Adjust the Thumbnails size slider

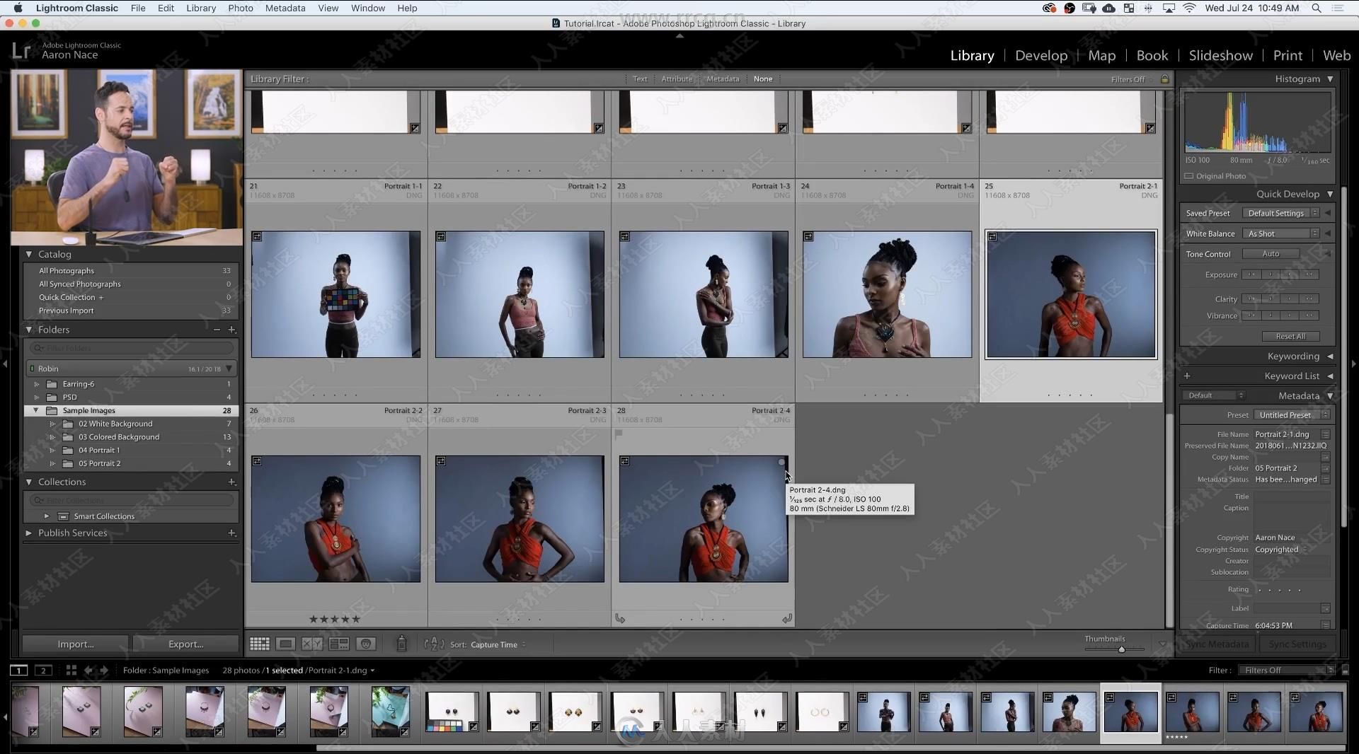pyautogui.click(x=1121, y=649)
